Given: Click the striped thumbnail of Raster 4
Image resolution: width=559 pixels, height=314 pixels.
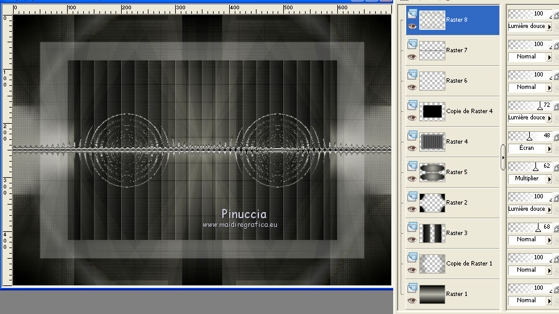Looking at the screenshot, I should pyautogui.click(x=432, y=142).
